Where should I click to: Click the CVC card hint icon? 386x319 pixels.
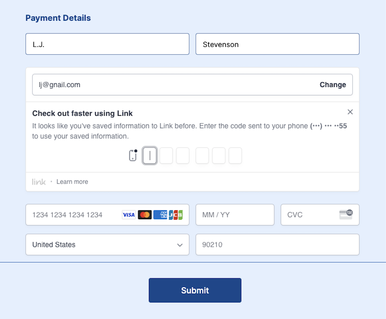(x=346, y=214)
